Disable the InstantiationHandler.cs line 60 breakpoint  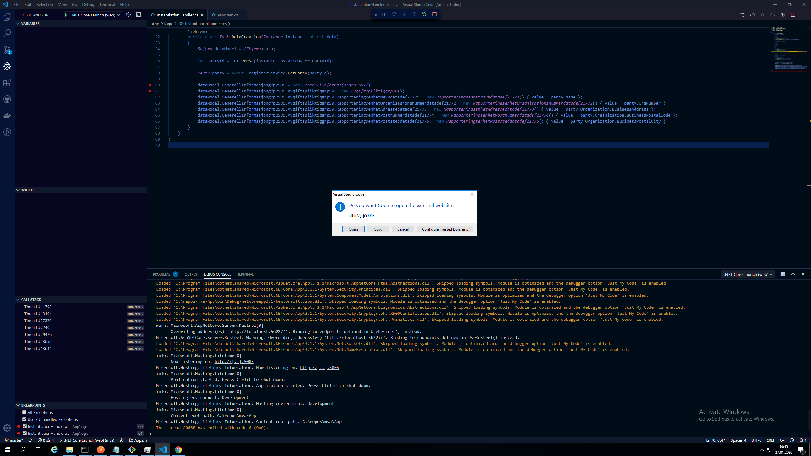(x=24, y=426)
